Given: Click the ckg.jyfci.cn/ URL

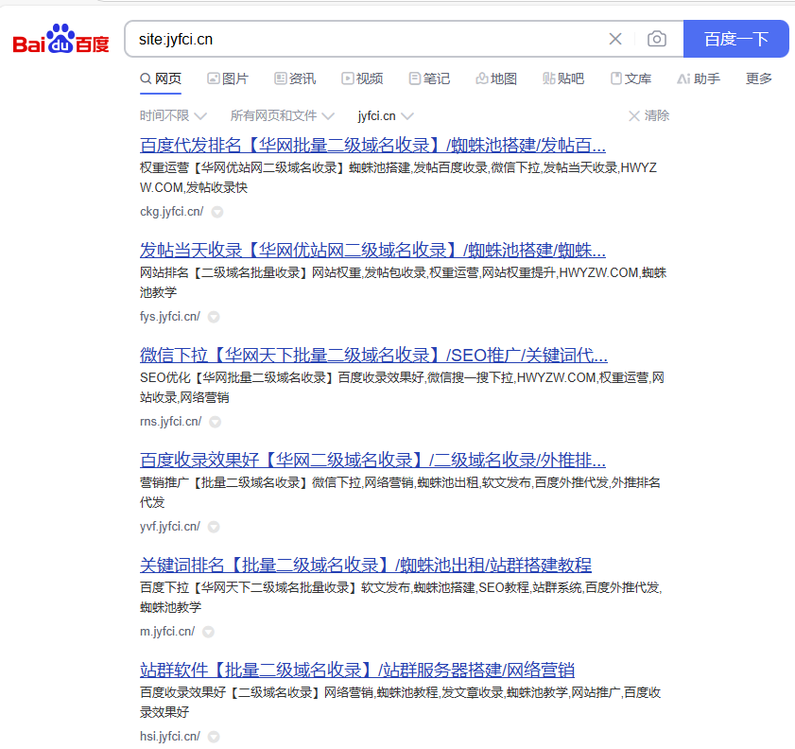Looking at the screenshot, I should 171,212.
